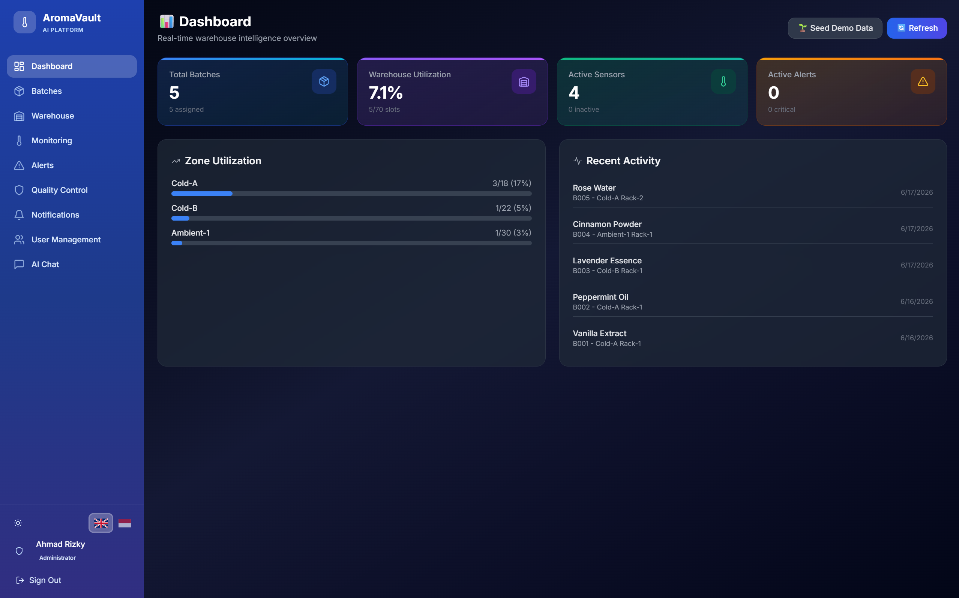
Task: Click the Seed Demo Data button
Action: [x=835, y=28]
